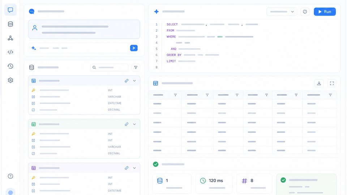Screen dimensions: 347x195
Task: Click link icon on purple table card
Action: point(127,168)
